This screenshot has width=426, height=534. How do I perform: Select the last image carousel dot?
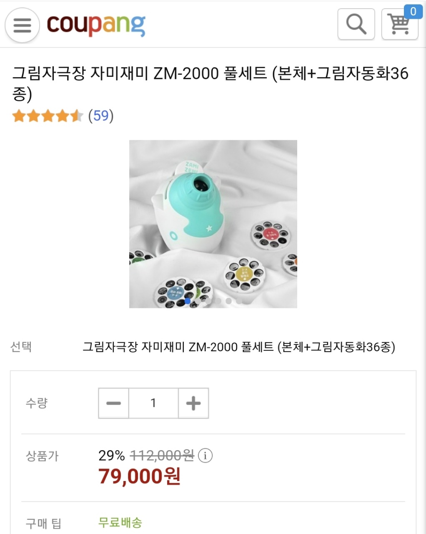pos(239,301)
